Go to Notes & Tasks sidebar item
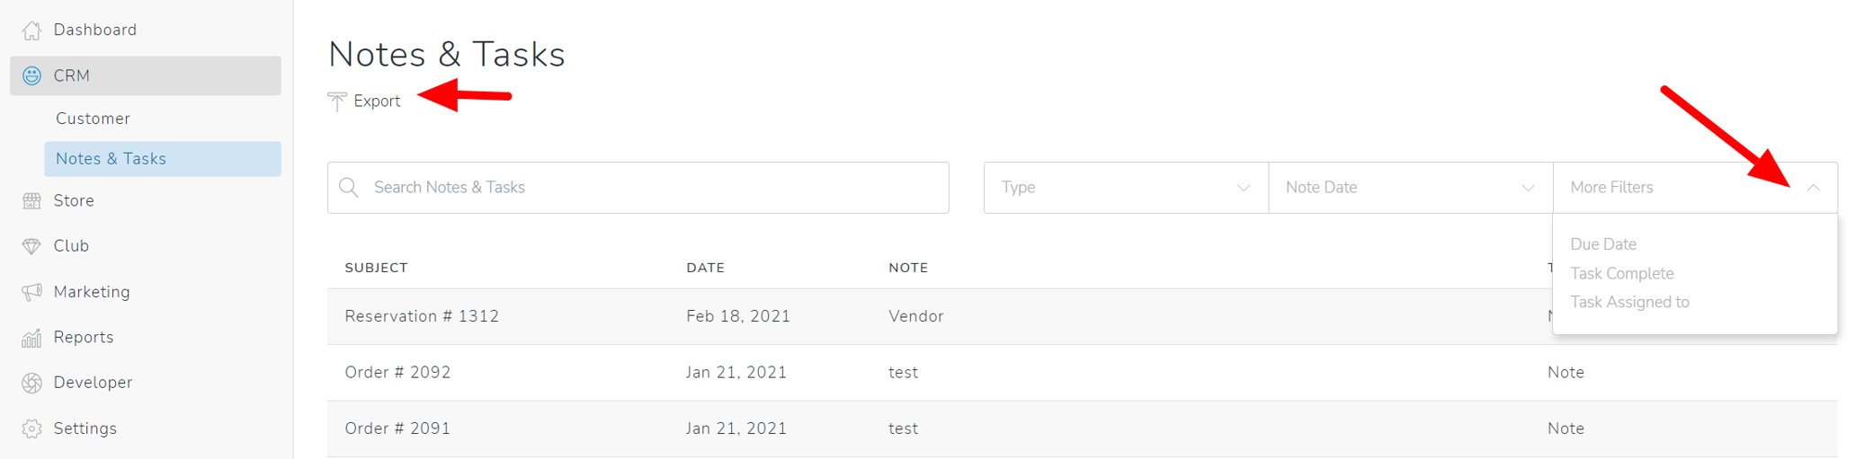Screen dimensions: 1856x459 pos(111,159)
